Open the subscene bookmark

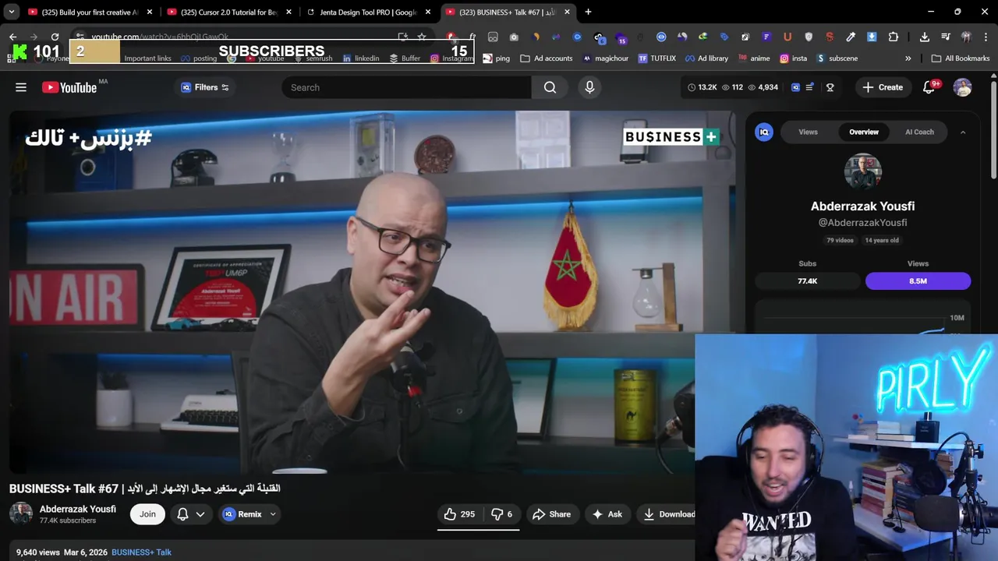coord(837,58)
